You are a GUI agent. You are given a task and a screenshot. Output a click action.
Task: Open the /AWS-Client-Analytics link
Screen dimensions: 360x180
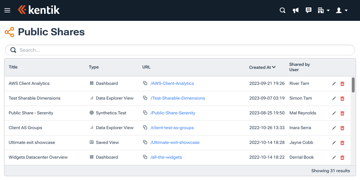[172, 83]
